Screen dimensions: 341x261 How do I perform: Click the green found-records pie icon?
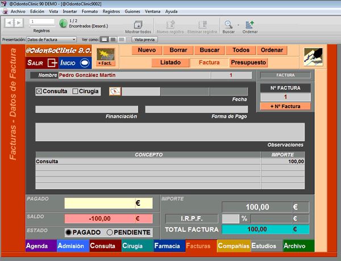coord(63,23)
